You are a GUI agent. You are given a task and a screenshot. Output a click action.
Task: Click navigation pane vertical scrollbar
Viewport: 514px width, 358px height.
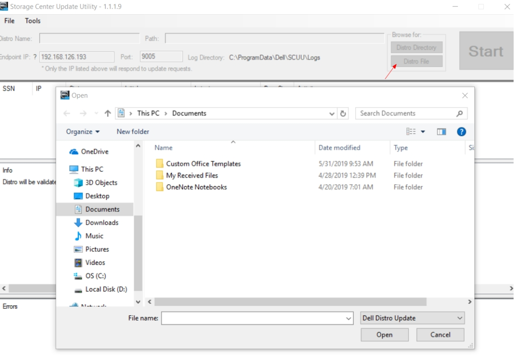[x=138, y=253]
